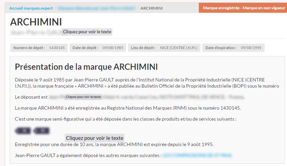Reveal the blurred text after Le déposant est

point(83,97)
